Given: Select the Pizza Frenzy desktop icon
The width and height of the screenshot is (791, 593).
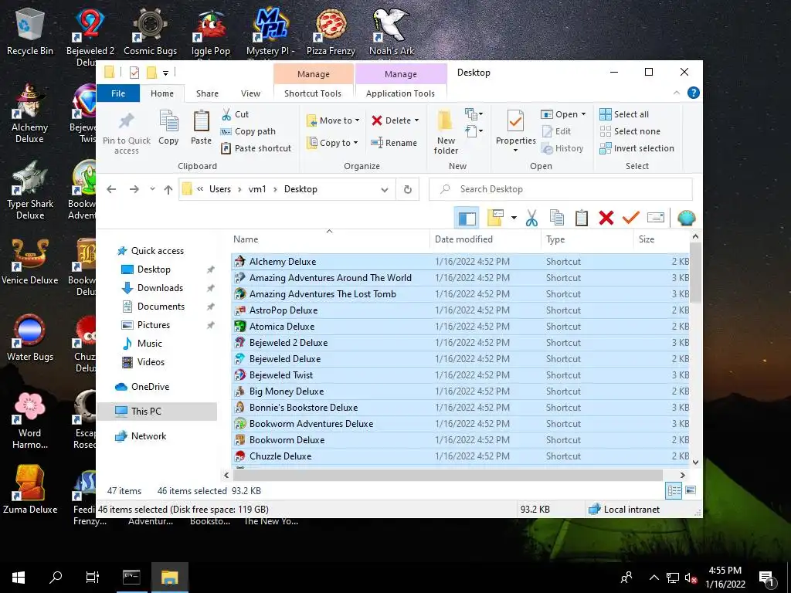Looking at the screenshot, I should pos(331,31).
